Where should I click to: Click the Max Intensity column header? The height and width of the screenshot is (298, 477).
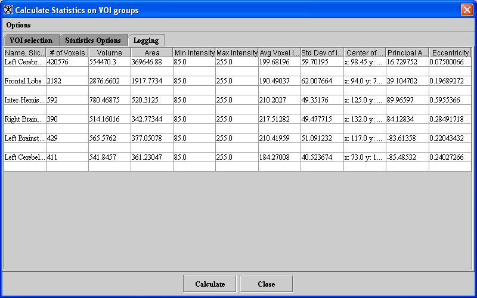237,53
